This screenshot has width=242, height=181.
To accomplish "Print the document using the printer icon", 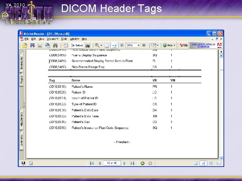I will (x=40, y=46).
